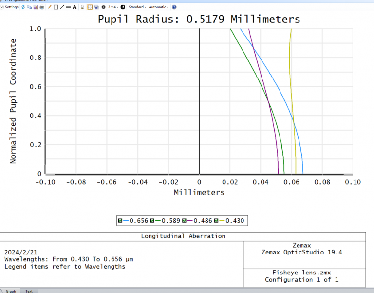Click Legend items refer to Wavelengths text
The image size is (374, 293).
[x=65, y=267]
